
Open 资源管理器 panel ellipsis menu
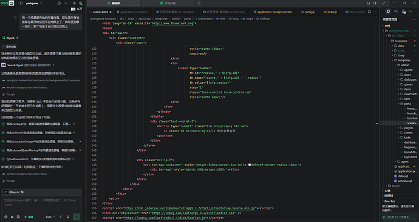414,19
